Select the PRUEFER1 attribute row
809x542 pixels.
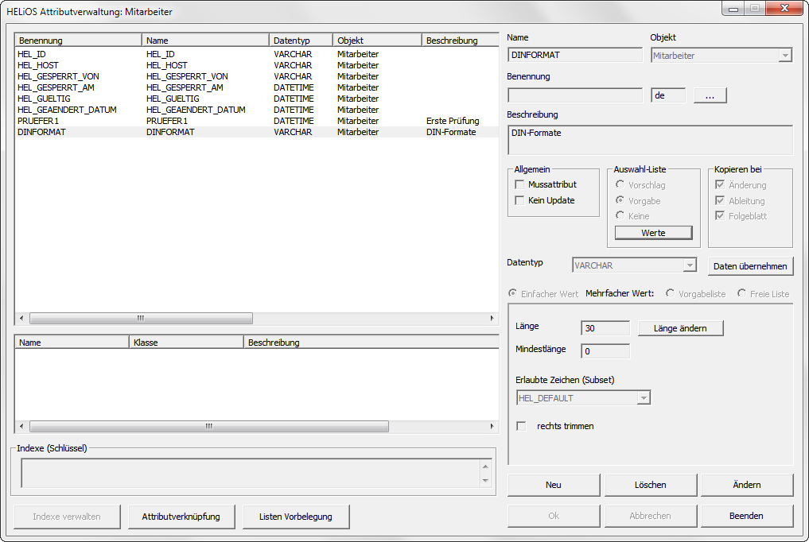click(38, 121)
